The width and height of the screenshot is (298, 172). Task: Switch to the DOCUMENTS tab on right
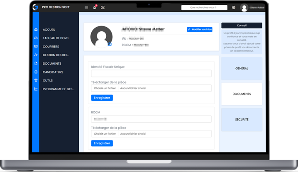click(242, 94)
